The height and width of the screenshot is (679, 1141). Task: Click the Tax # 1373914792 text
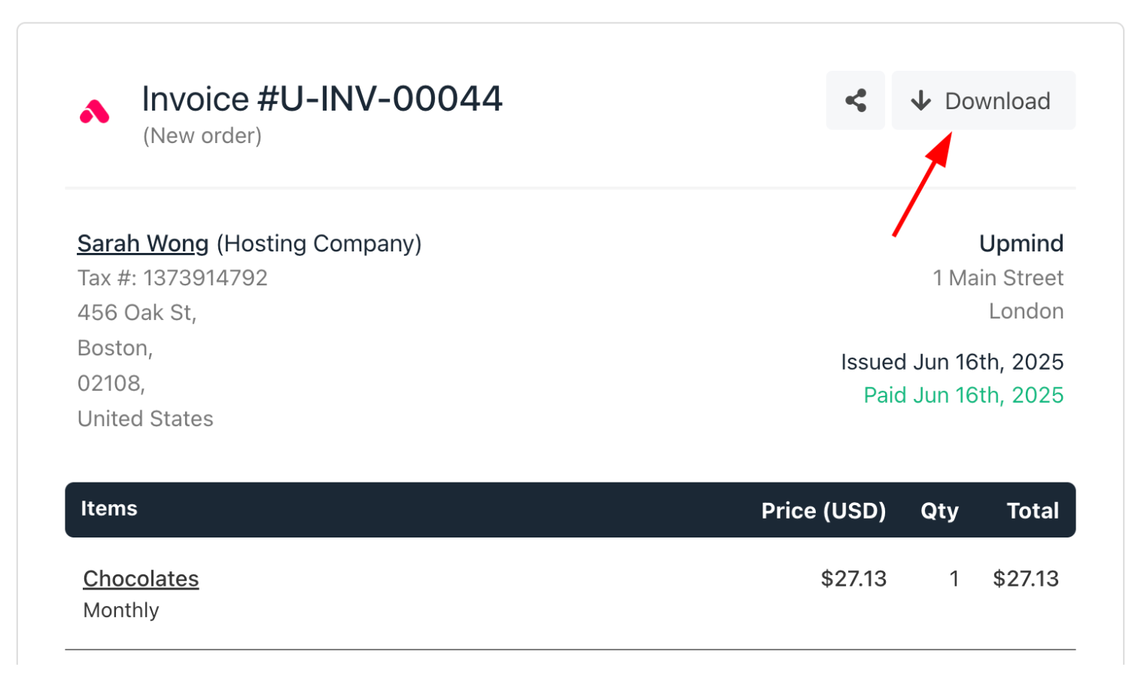click(172, 278)
